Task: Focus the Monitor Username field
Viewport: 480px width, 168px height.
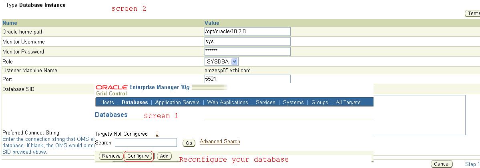Action: (247, 42)
